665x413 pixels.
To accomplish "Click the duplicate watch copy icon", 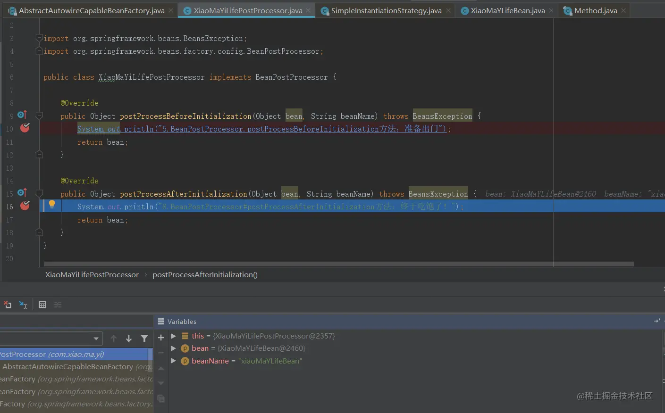I will coord(161,399).
